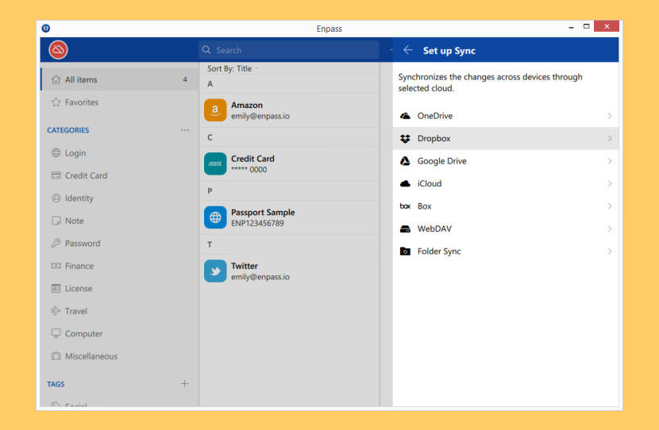659x430 pixels.
Task: Click the Google Drive logo icon
Action: pos(405,161)
